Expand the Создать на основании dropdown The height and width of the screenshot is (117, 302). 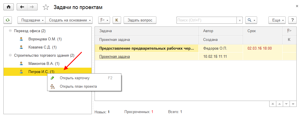[x=69, y=20]
